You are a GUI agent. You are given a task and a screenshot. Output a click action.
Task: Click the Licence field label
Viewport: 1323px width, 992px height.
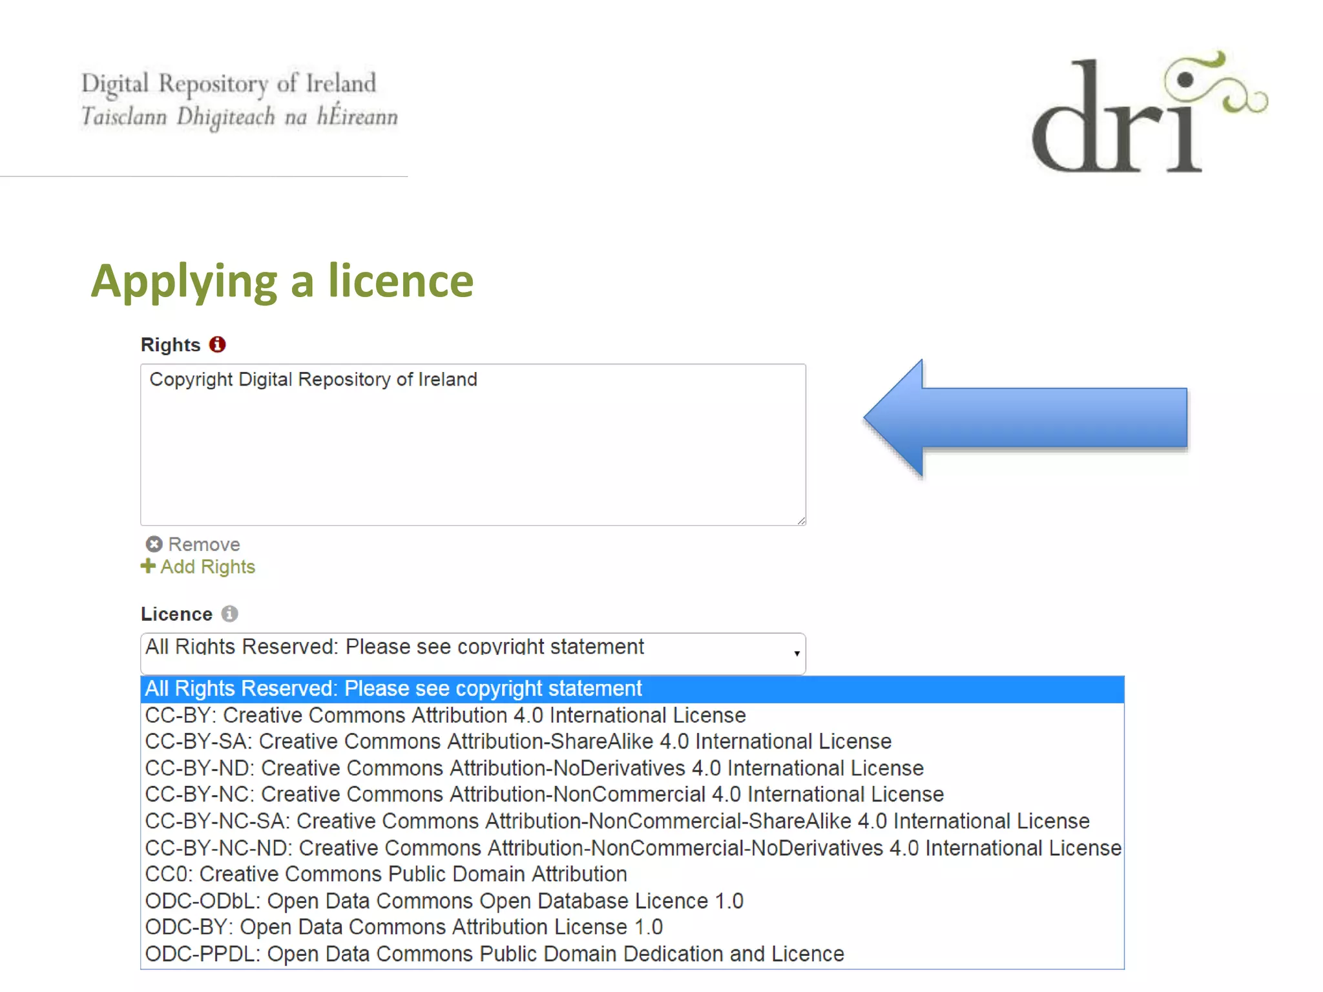click(x=176, y=614)
